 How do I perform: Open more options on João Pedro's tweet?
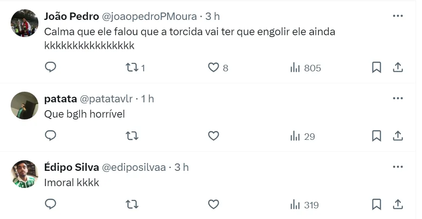coord(397,16)
